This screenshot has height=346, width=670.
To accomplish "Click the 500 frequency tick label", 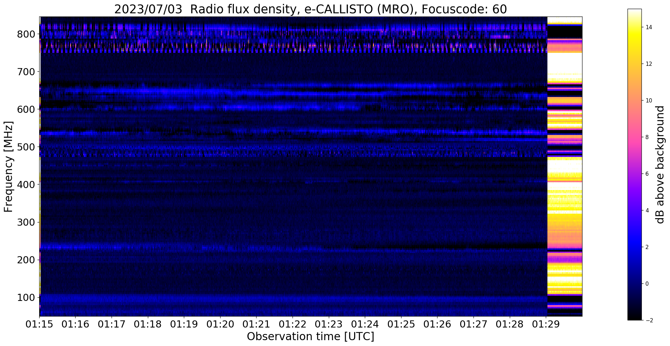I will click(x=26, y=147).
